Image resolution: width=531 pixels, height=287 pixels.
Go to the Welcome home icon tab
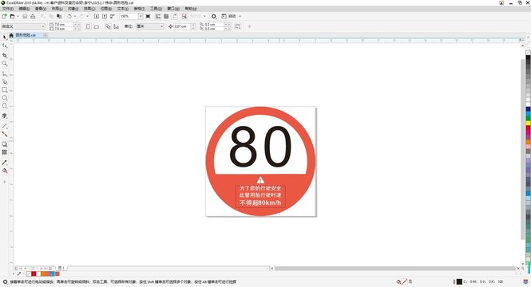(x=11, y=35)
